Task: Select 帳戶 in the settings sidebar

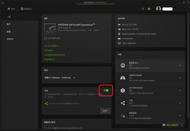Action: coord(9,24)
